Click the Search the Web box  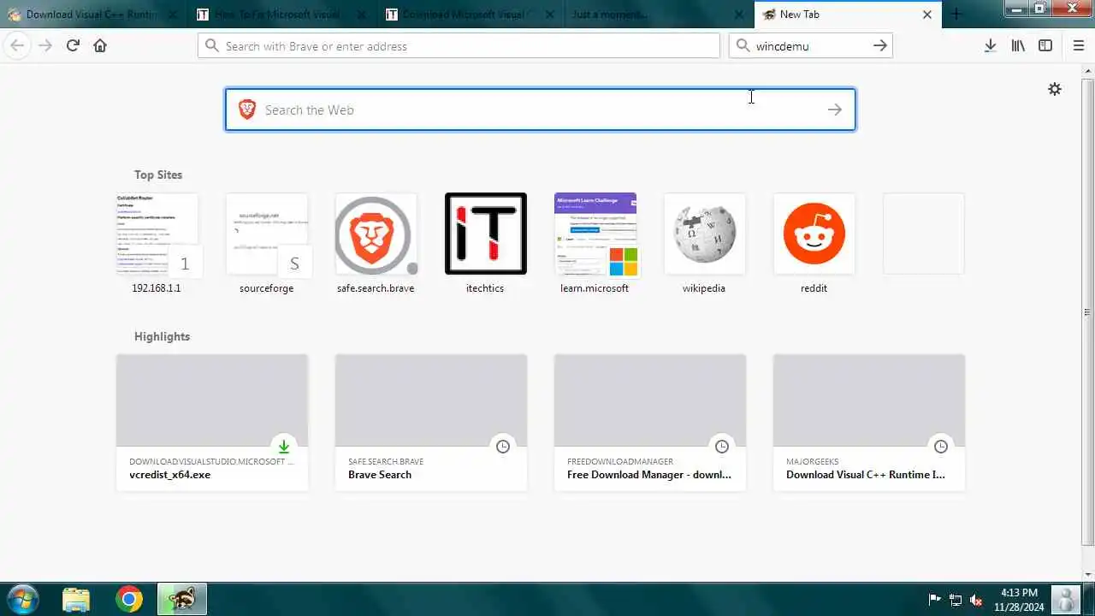tap(540, 110)
